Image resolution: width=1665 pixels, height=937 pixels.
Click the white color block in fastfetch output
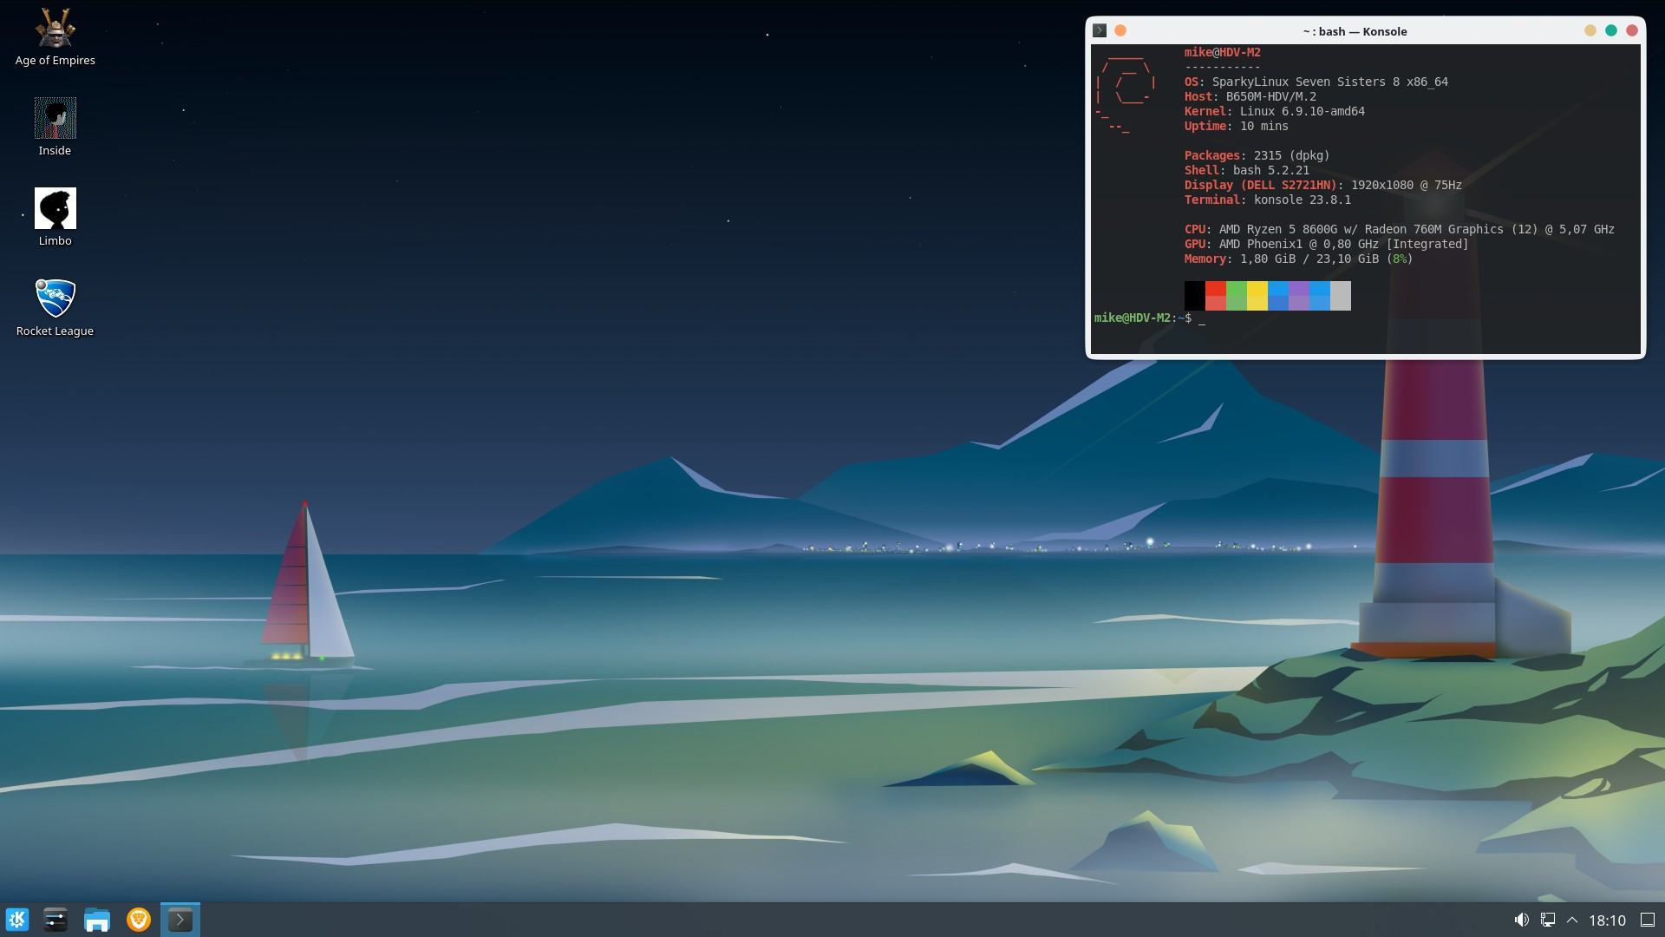(x=1341, y=296)
